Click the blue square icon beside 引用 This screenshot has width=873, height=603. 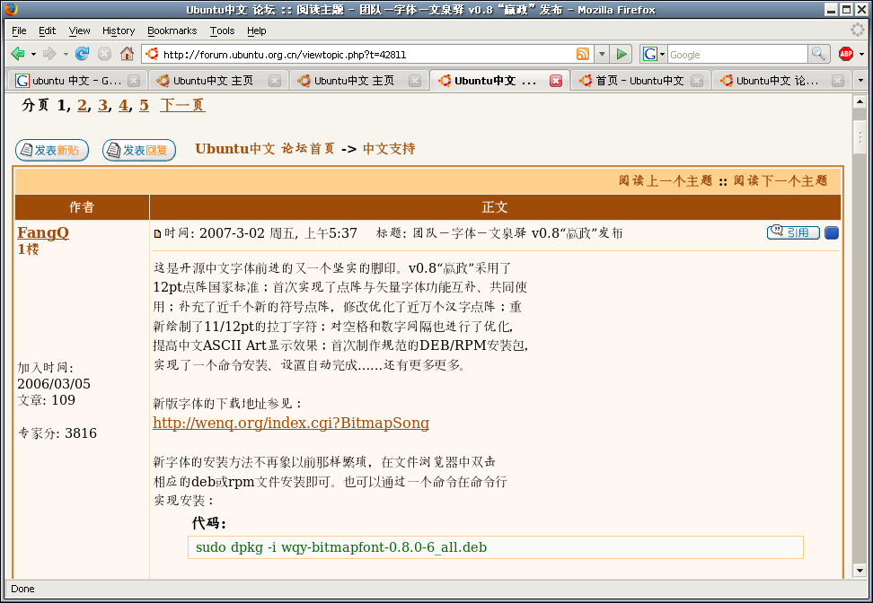(832, 232)
